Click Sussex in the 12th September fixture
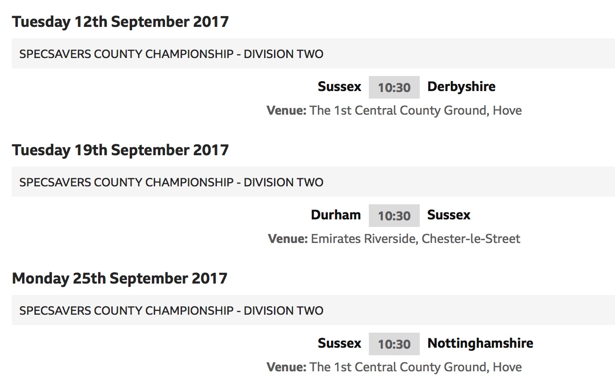 (x=339, y=87)
